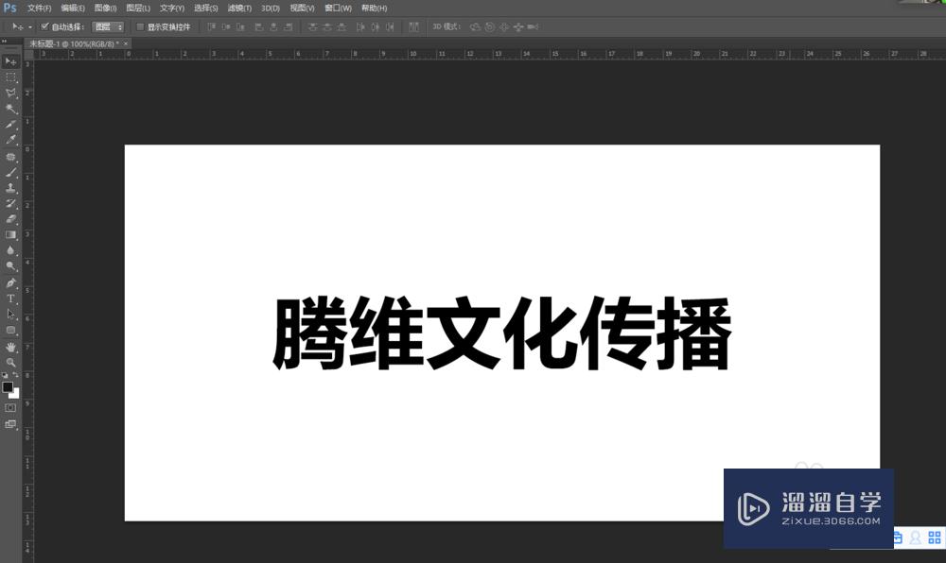Select the Clone Stamp tool
The image size is (946, 563).
coord(10,188)
